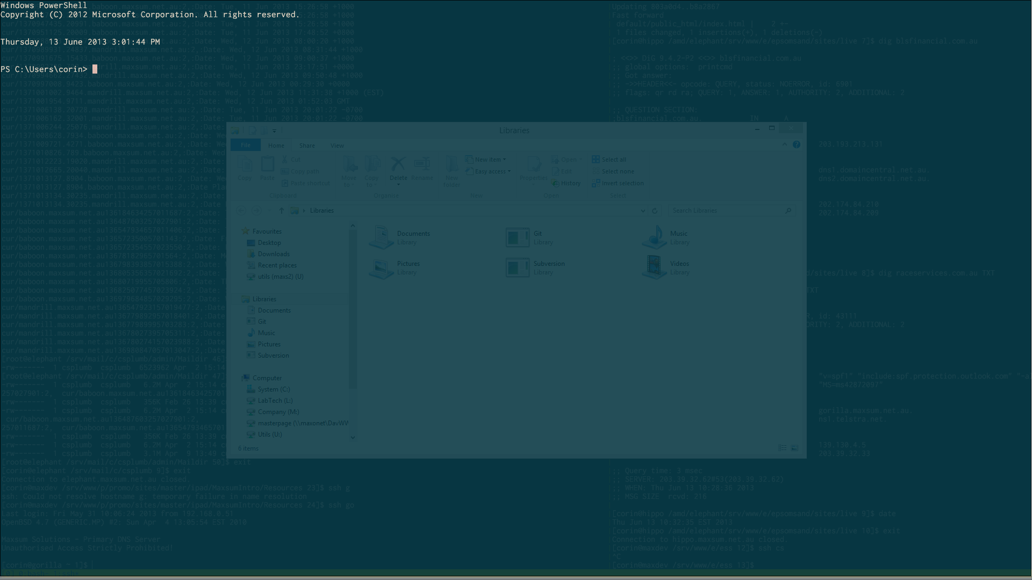Viewport: 1032px width, 580px height.
Task: Click Select none in the ribbon
Action: coord(613,171)
